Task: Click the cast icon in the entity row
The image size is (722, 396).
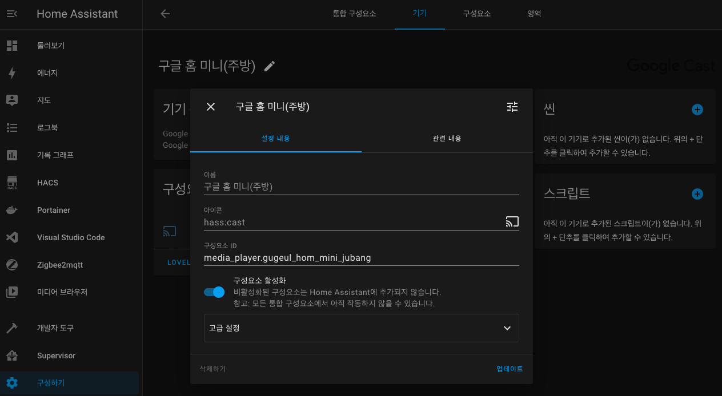Action: pos(170,232)
